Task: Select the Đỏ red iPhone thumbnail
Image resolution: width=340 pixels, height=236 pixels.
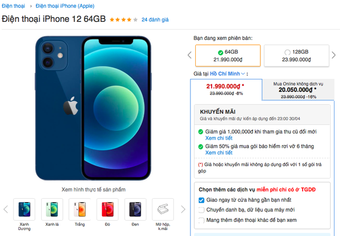Action: tap(107, 209)
